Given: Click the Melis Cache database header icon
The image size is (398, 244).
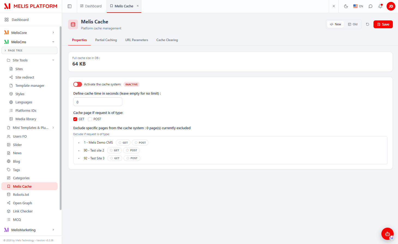Looking at the screenshot, I should pyautogui.click(x=73, y=24).
